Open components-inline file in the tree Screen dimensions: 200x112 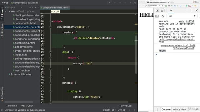26,31
